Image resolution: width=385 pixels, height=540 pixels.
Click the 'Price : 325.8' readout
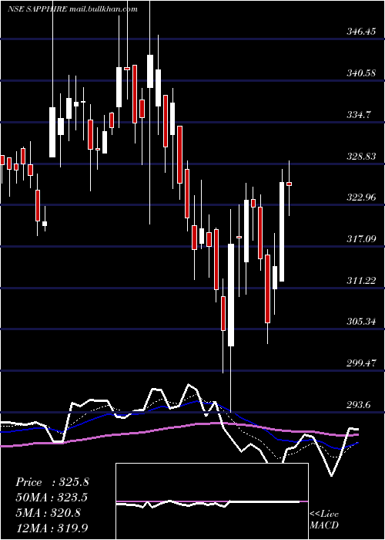tap(52, 482)
